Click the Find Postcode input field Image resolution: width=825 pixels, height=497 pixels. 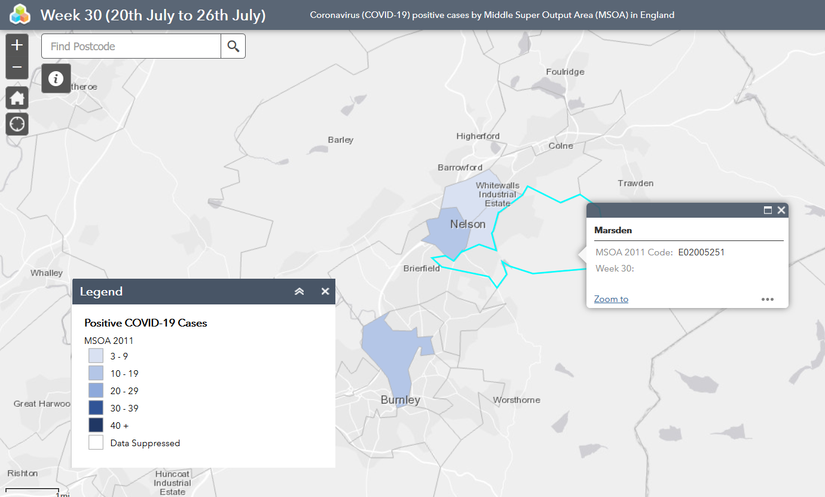tap(132, 46)
